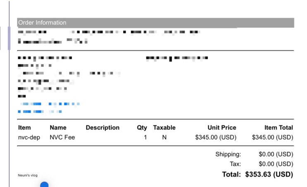Select the Shipping amount $0.00 (USD)
The width and height of the screenshot is (307, 187).
[276, 154]
